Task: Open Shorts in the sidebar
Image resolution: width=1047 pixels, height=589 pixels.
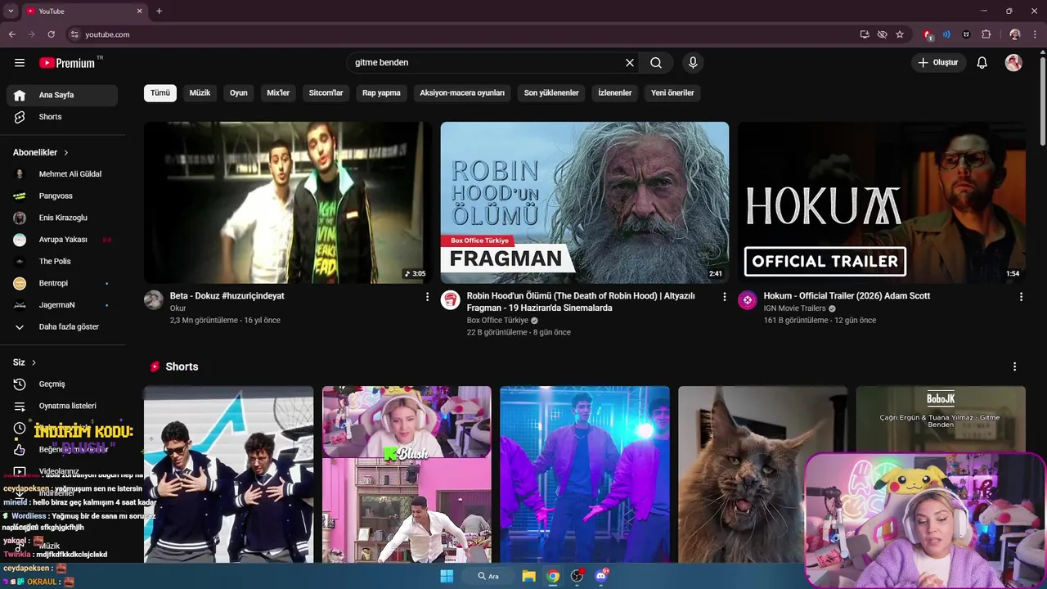Action: pos(62,117)
